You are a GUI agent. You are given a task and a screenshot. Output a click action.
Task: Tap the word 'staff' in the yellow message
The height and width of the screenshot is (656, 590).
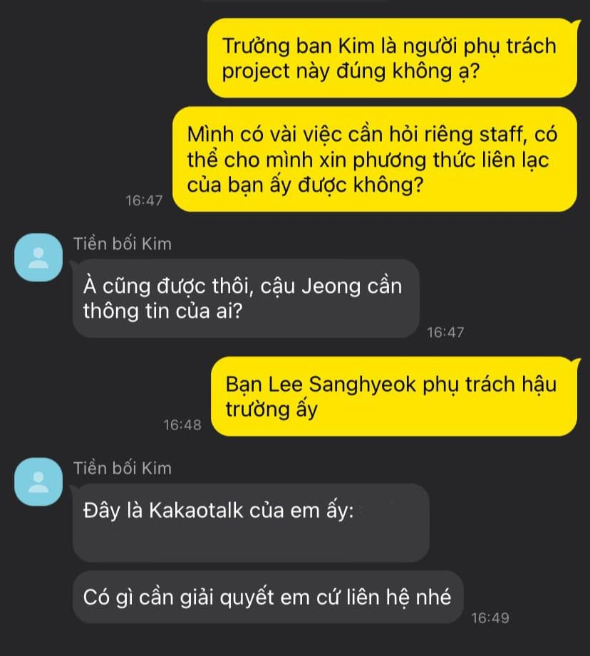coord(503,135)
